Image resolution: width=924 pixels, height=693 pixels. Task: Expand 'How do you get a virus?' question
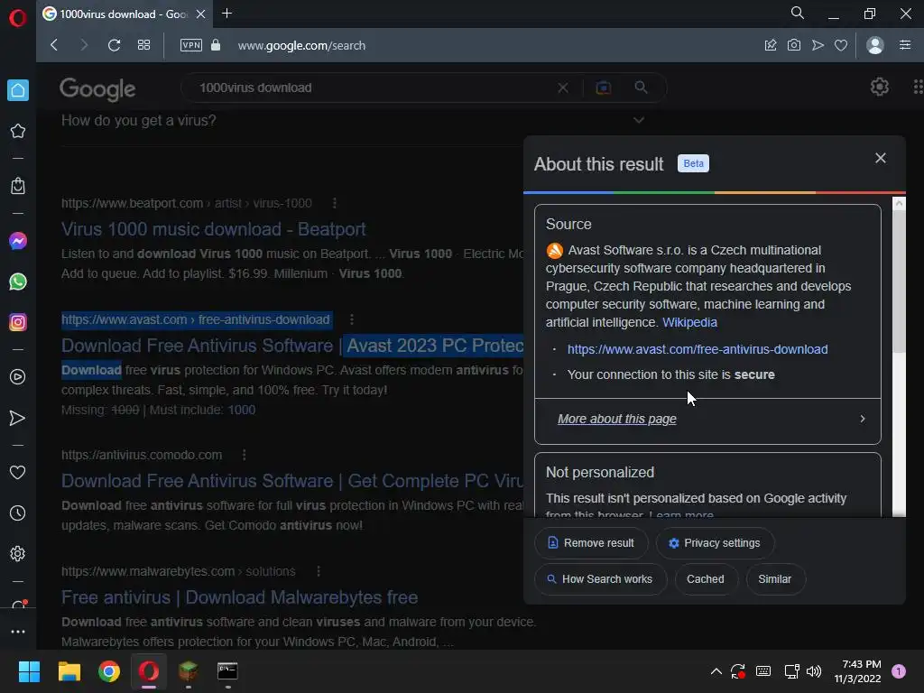[353, 121]
